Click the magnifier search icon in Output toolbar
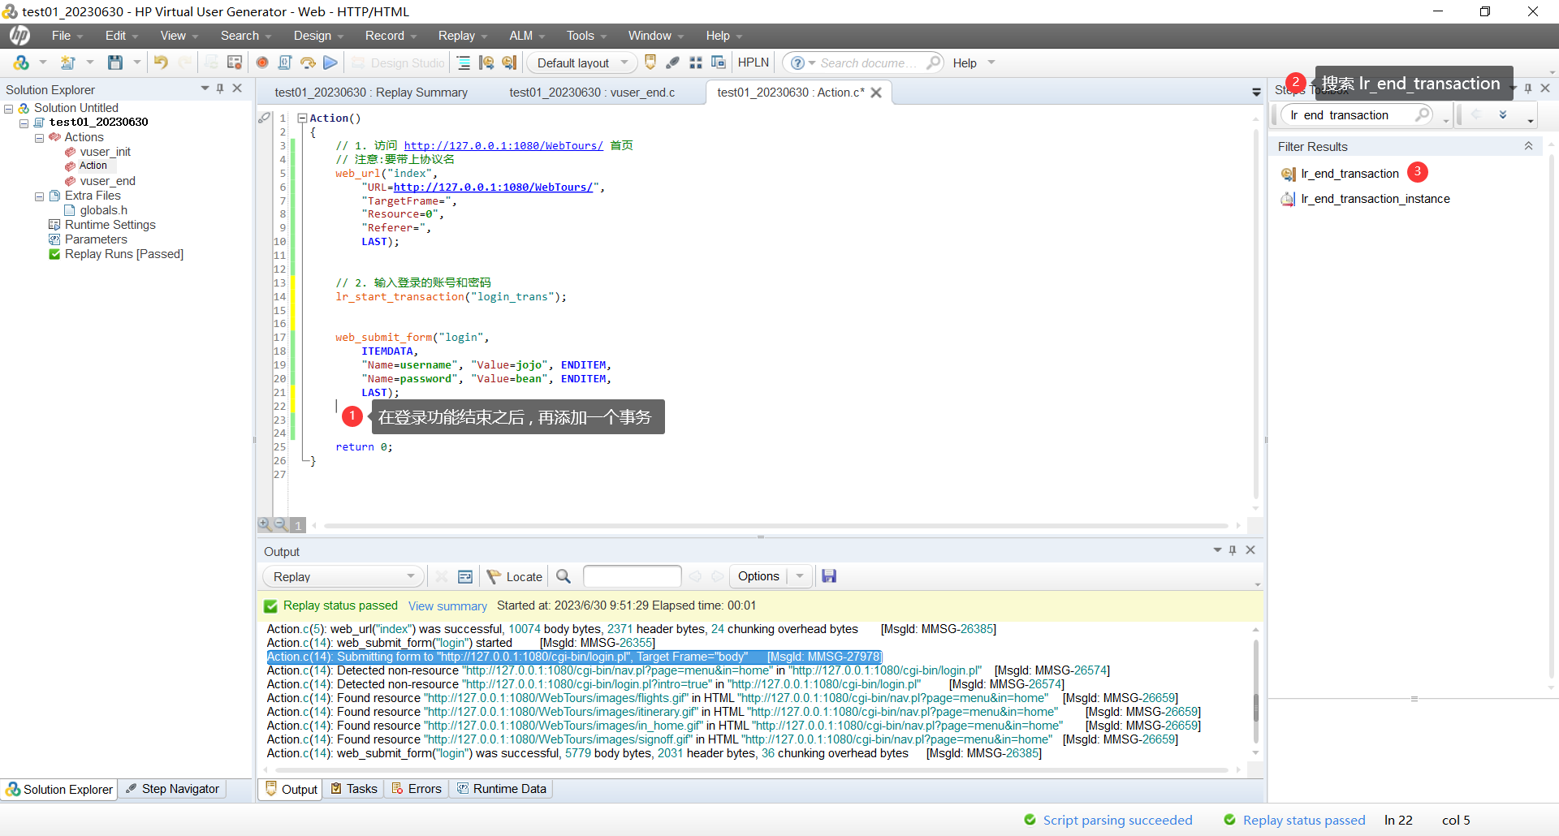Image resolution: width=1559 pixels, height=836 pixels. click(564, 576)
